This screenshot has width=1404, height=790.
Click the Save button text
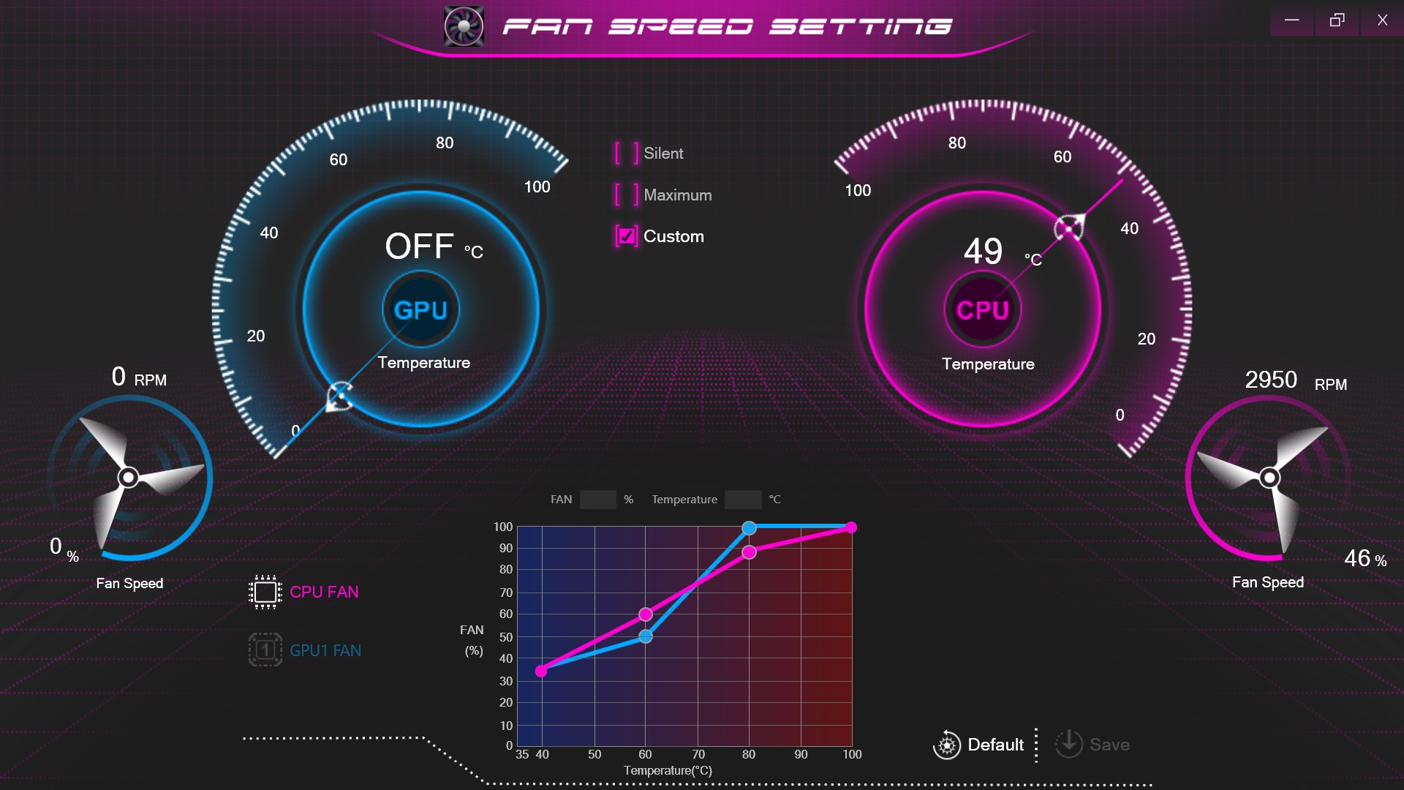click(1109, 745)
